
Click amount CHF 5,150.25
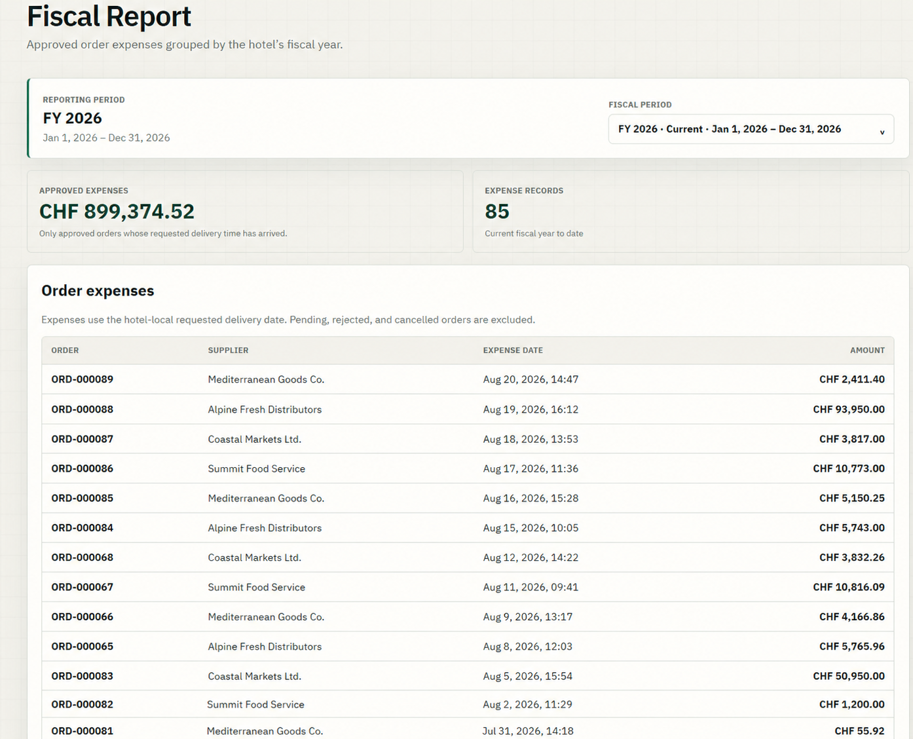pyautogui.click(x=852, y=498)
